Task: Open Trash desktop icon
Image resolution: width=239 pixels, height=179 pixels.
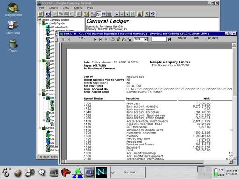Action: 13,46
